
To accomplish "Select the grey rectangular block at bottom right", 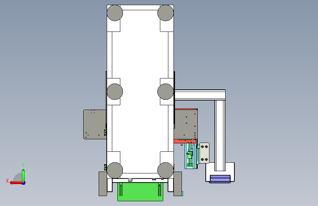I will pos(178,184).
